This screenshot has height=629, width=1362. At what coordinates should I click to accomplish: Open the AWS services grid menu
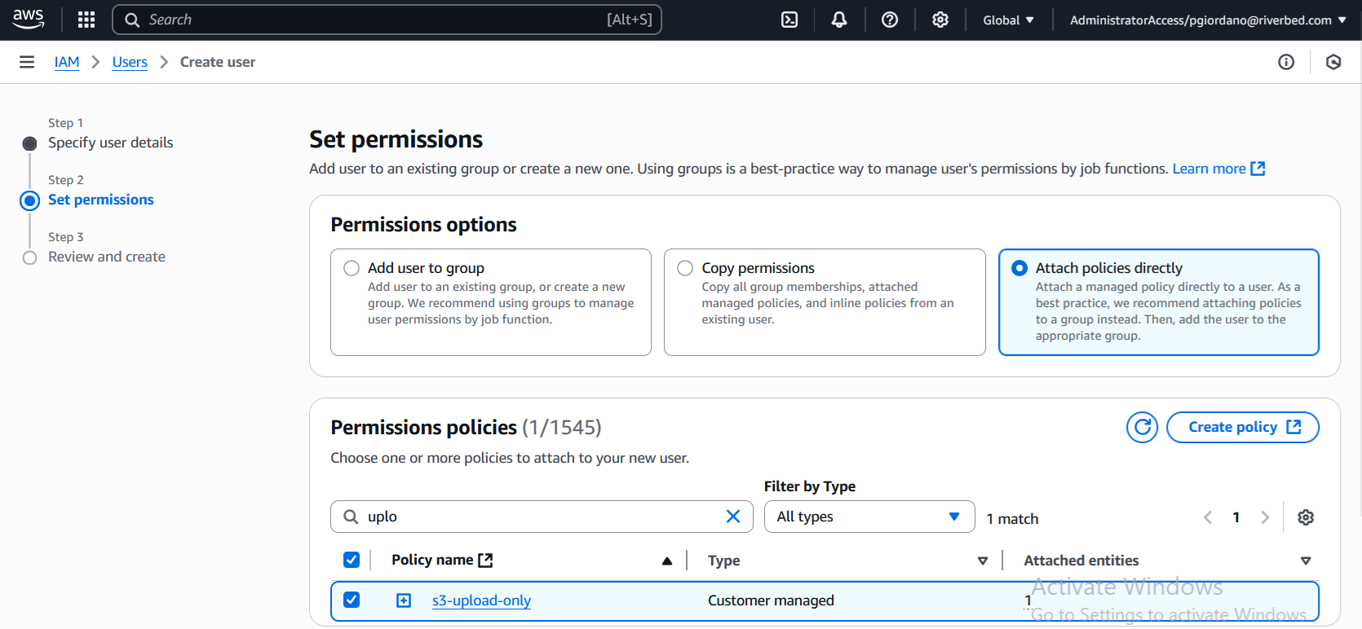(86, 20)
